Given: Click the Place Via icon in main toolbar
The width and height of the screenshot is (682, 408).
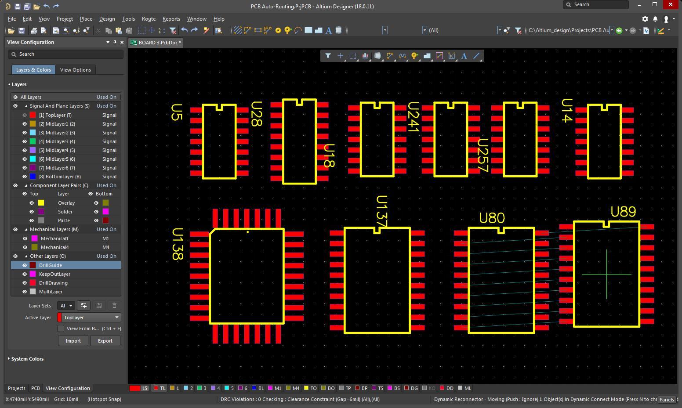Looking at the screenshot, I should (288, 30).
